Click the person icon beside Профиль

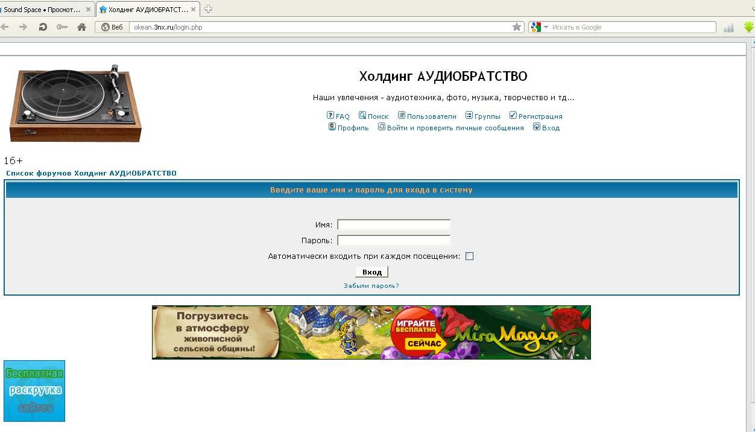pyautogui.click(x=332, y=127)
